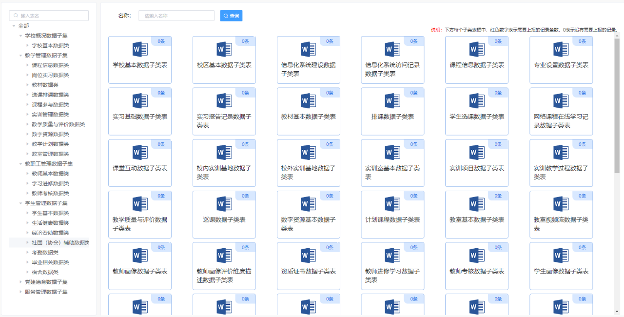Collapse the 全部 root tree node arrow

click(x=14, y=26)
